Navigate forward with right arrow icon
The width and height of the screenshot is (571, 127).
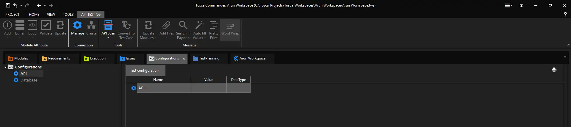click(x=51, y=5)
